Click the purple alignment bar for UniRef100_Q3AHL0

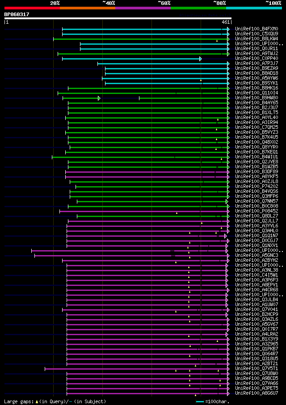pos(147,231)
